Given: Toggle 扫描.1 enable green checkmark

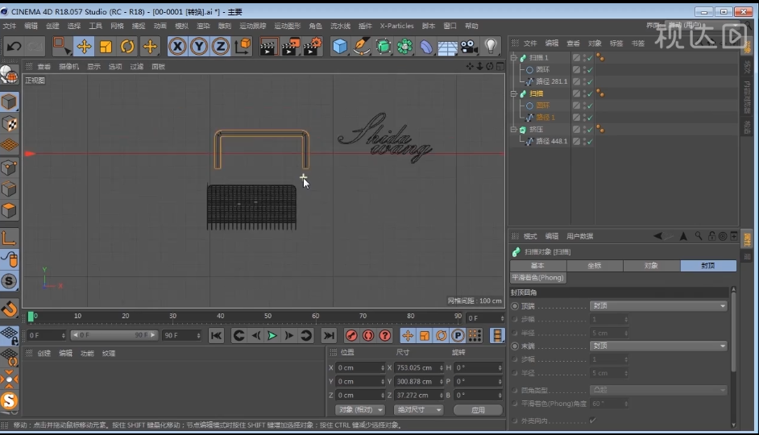Looking at the screenshot, I should tap(590, 57).
